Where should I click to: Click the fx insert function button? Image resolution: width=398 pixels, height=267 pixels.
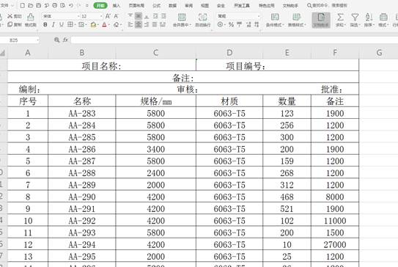coord(65,40)
